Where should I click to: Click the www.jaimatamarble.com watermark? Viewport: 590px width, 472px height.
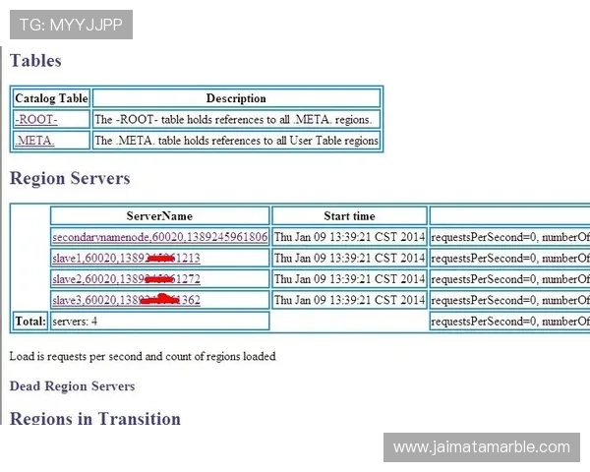[x=481, y=447]
